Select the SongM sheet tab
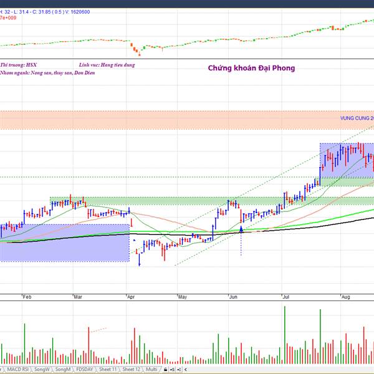374x374 pixels. [63, 369]
